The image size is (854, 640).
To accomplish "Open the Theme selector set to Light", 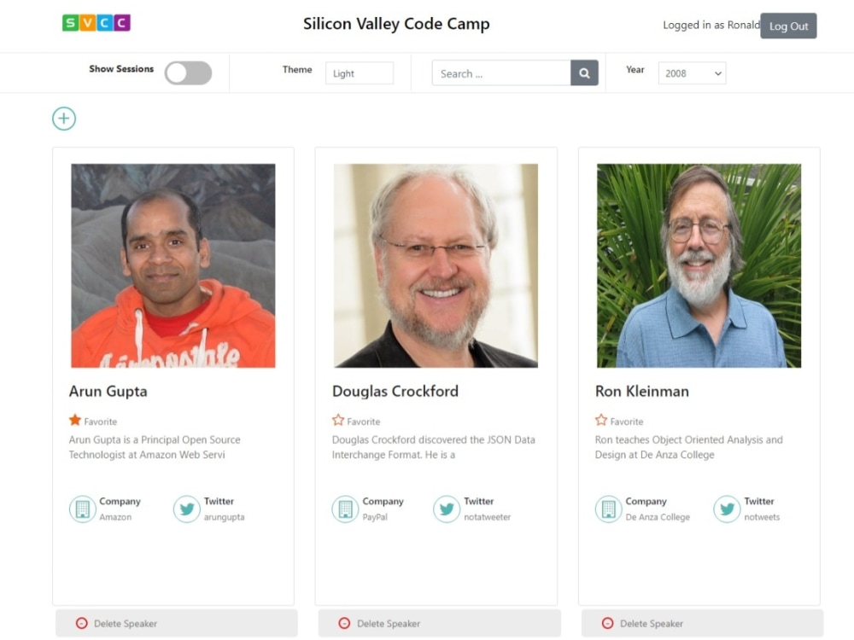I will tap(360, 73).
